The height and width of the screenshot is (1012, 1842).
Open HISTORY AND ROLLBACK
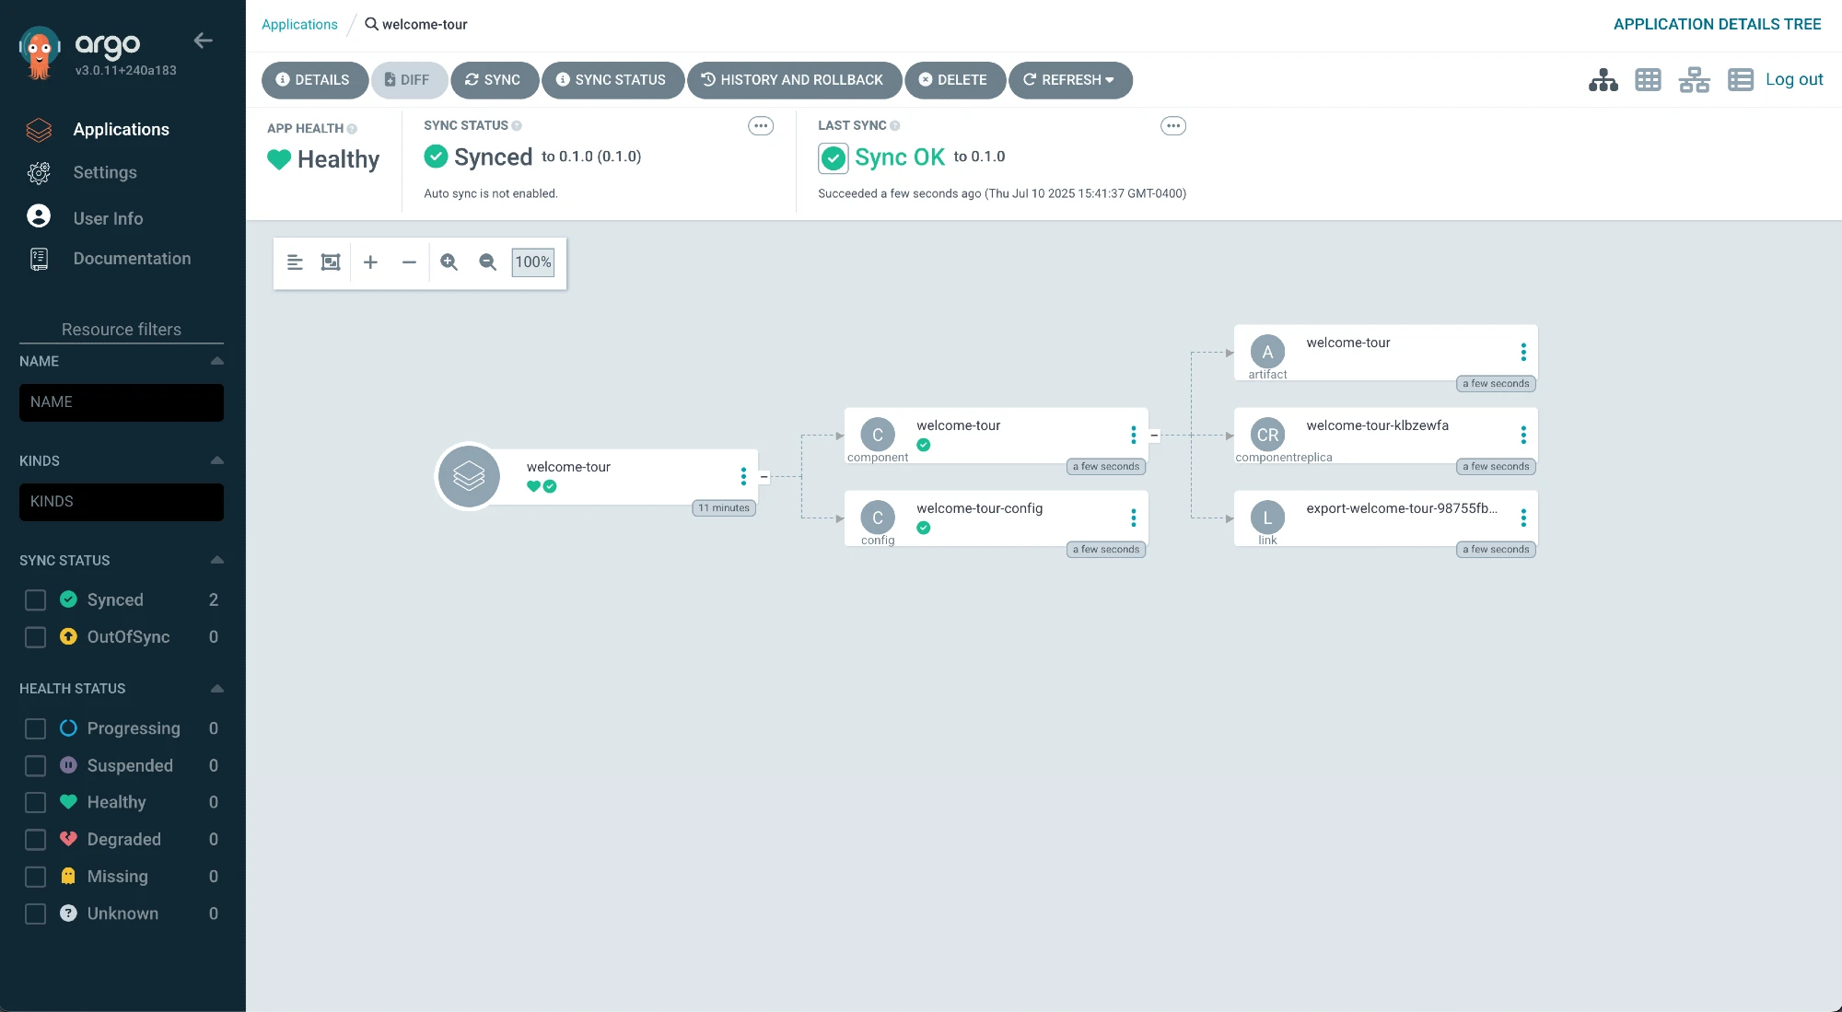(794, 80)
